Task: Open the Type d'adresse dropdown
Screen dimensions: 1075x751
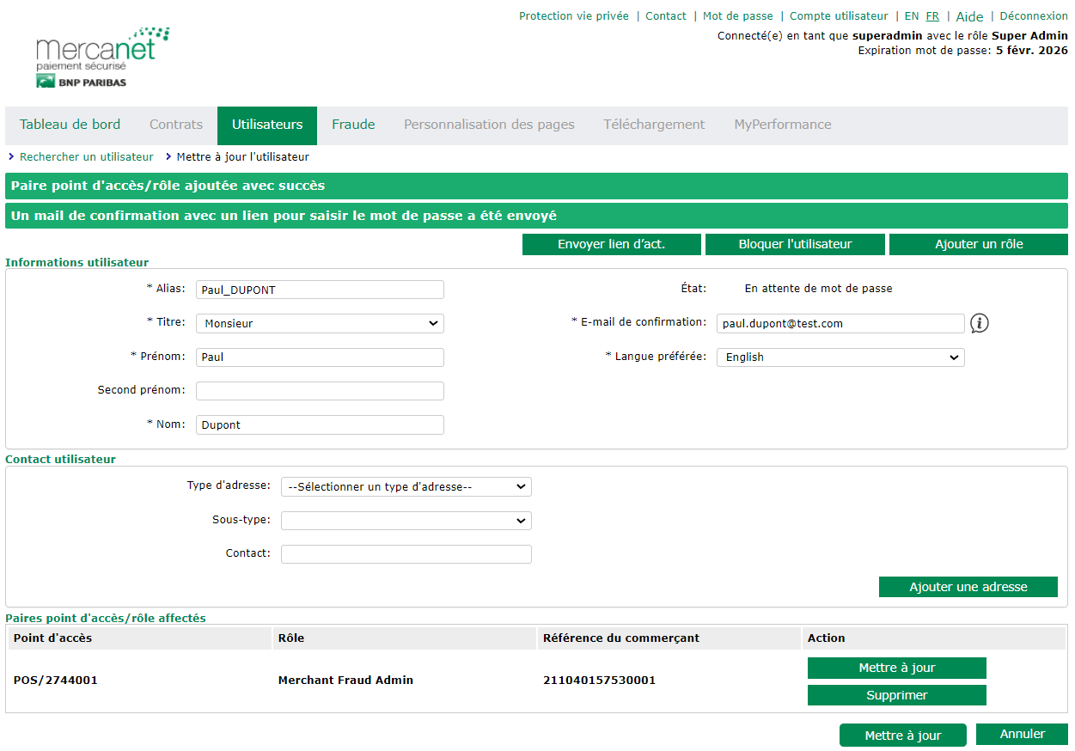Action: [x=406, y=487]
